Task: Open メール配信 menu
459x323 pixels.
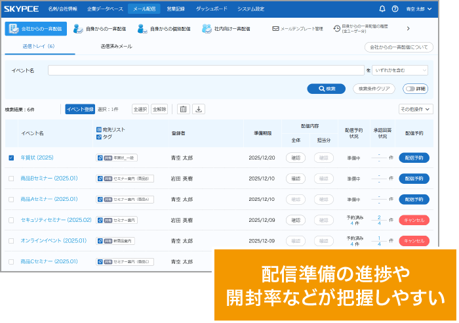Action: (144, 9)
